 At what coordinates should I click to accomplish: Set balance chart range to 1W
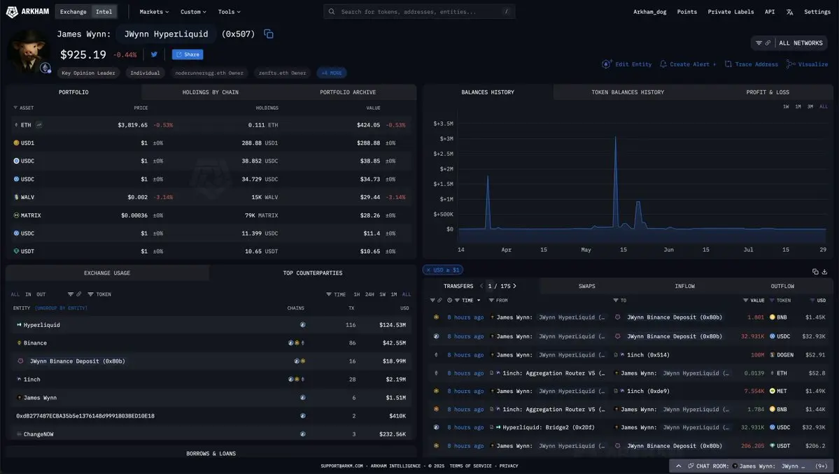pos(786,107)
